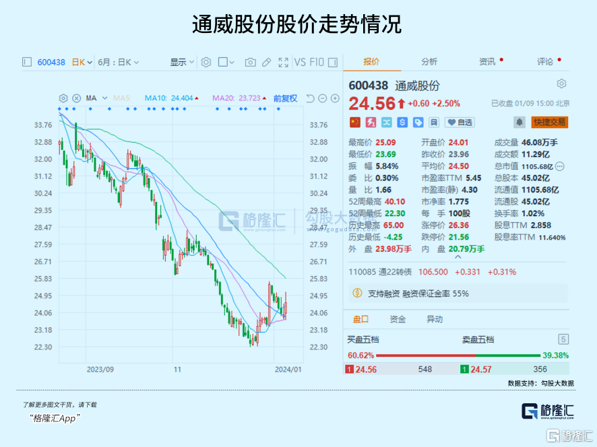
Task: Reset chart view with undo arrow
Action: click(x=311, y=98)
